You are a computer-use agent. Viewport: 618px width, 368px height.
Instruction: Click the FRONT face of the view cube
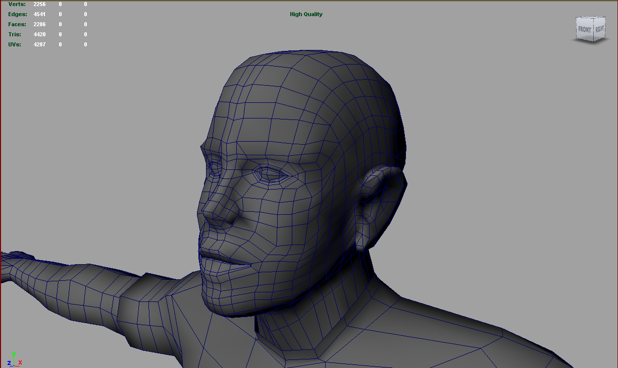tap(585, 30)
